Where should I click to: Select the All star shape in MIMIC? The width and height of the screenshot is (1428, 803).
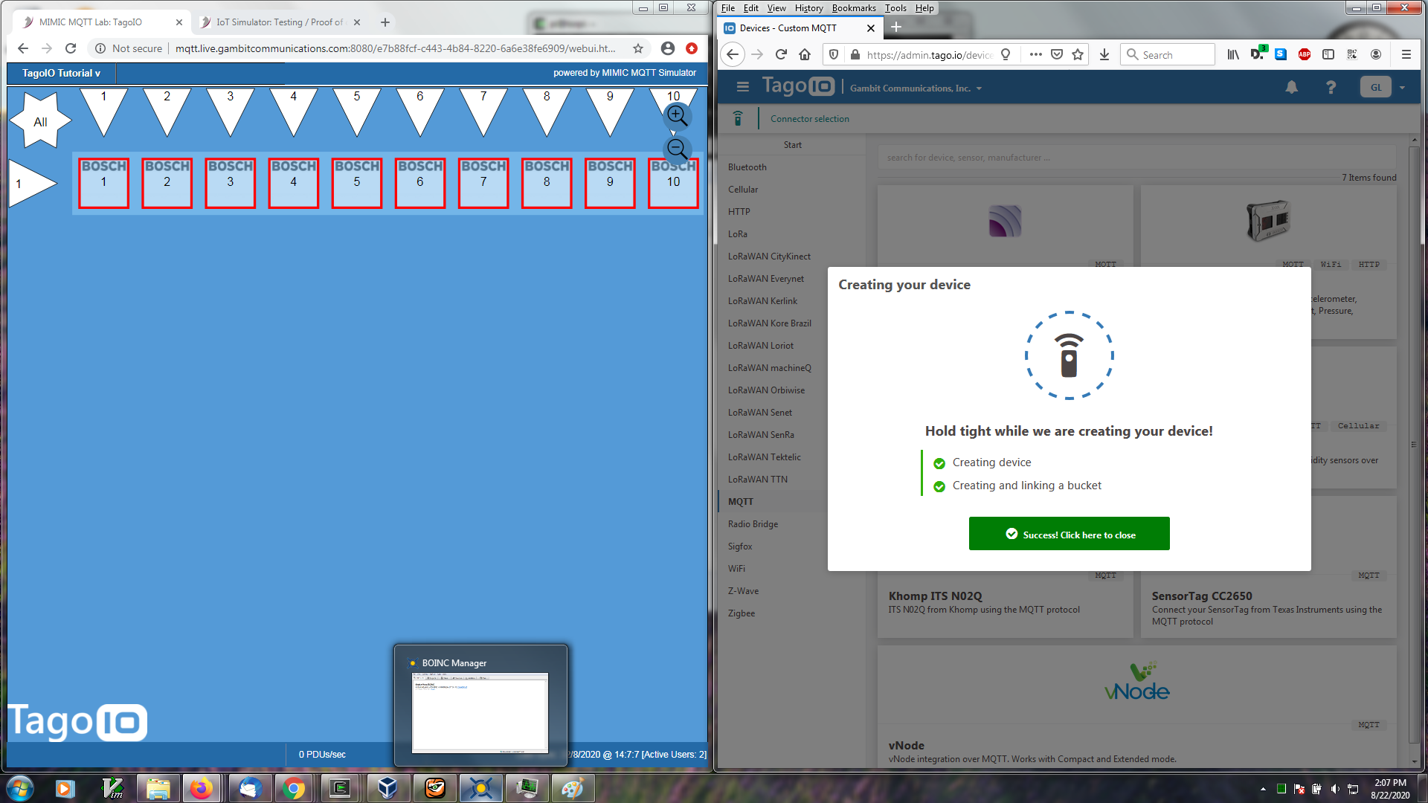point(40,121)
